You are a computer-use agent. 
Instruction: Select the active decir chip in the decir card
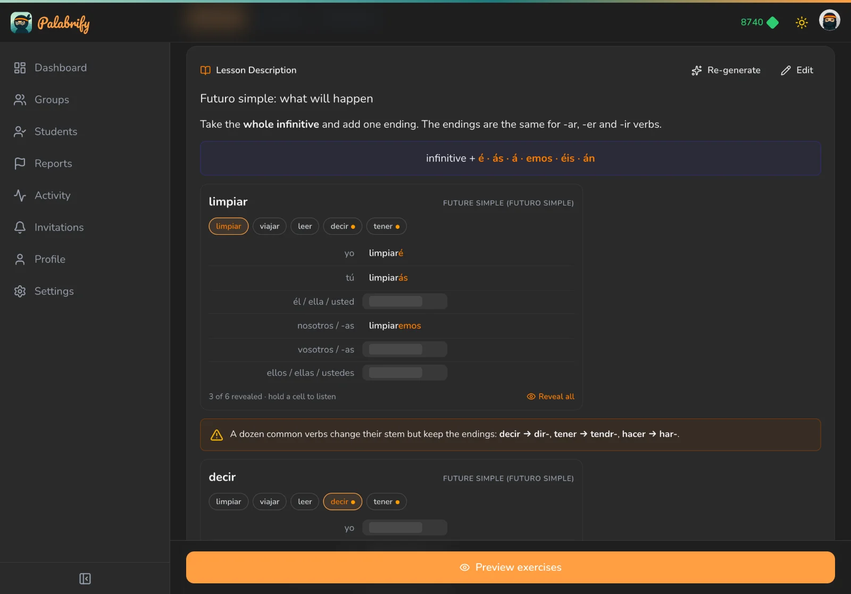pyautogui.click(x=343, y=501)
